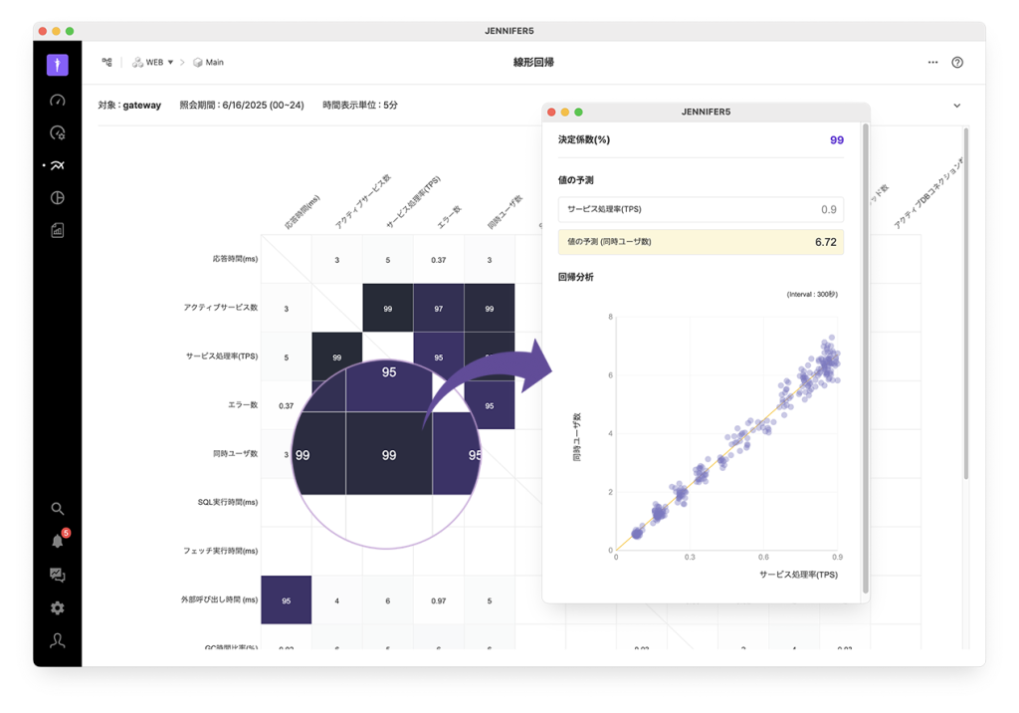Click the topology tree icon beside WEB

tap(106, 62)
